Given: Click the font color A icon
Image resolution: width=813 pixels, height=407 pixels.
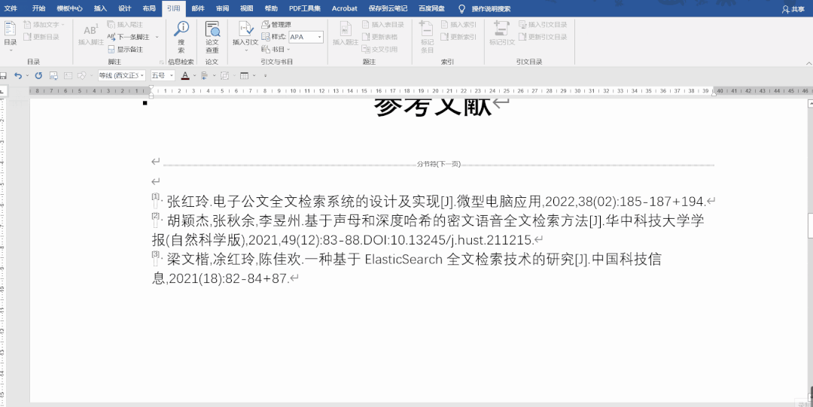Looking at the screenshot, I should pyautogui.click(x=185, y=76).
